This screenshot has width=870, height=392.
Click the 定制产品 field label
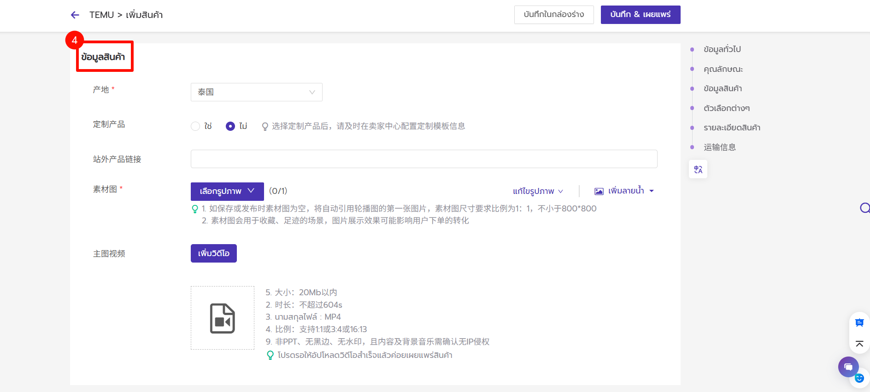pos(109,124)
